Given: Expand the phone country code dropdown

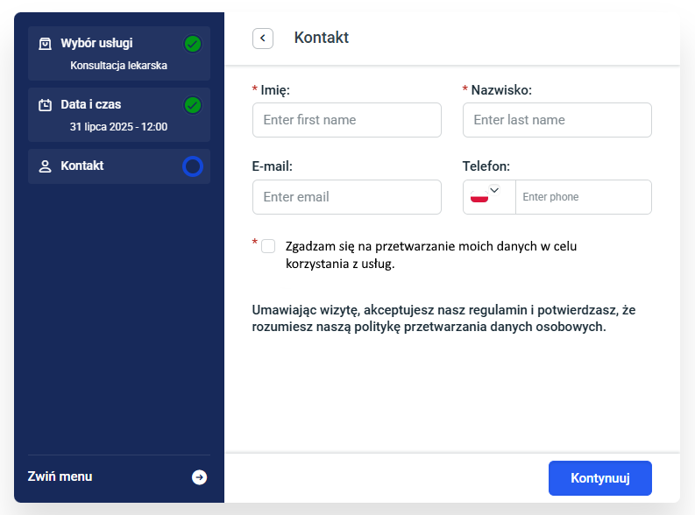Looking at the screenshot, I should coord(495,191).
